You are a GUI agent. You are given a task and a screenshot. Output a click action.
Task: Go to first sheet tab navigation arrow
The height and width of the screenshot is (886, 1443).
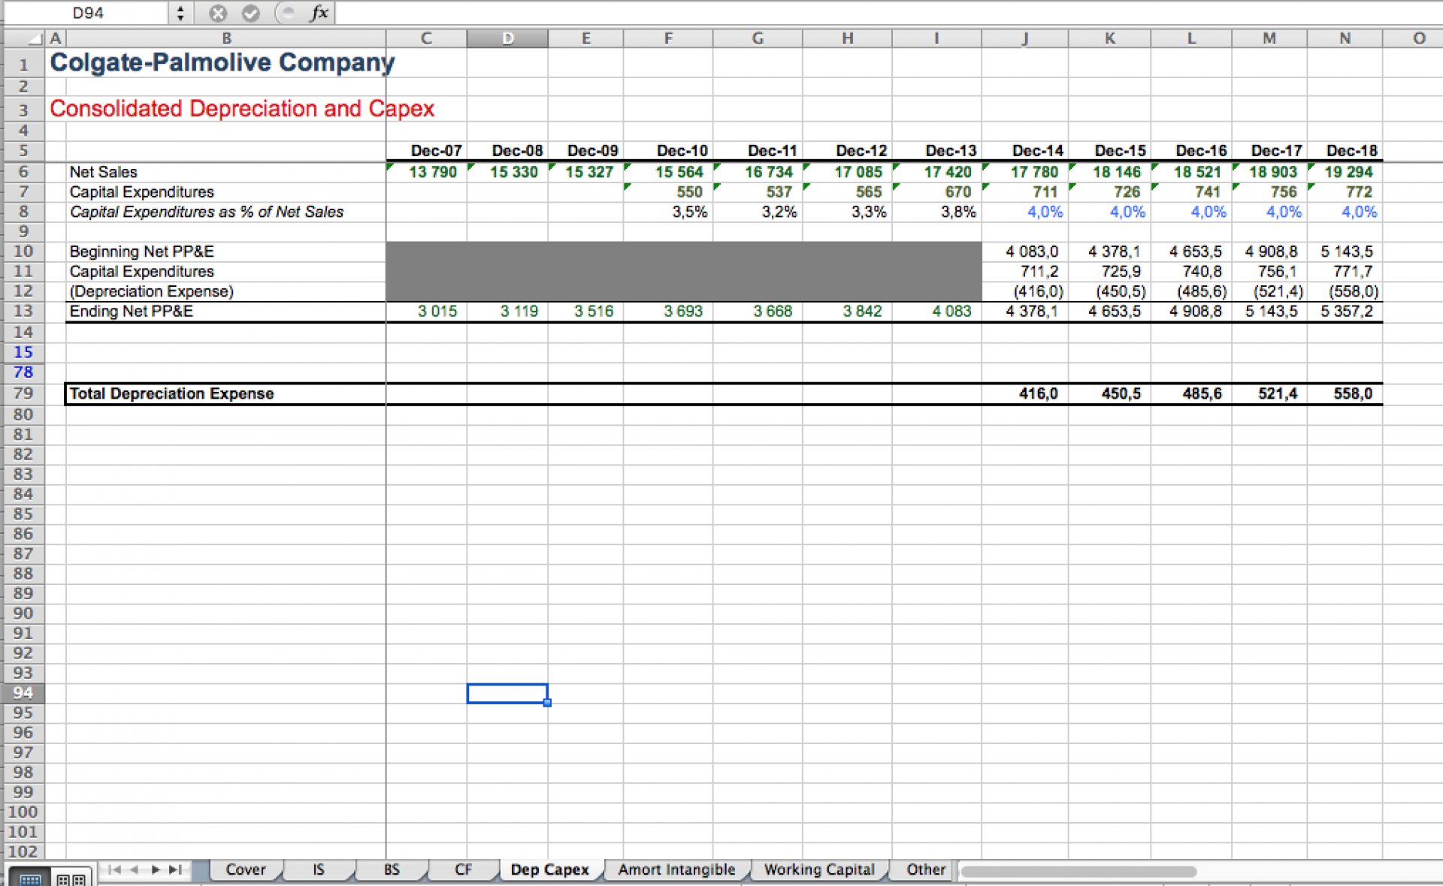[114, 869]
